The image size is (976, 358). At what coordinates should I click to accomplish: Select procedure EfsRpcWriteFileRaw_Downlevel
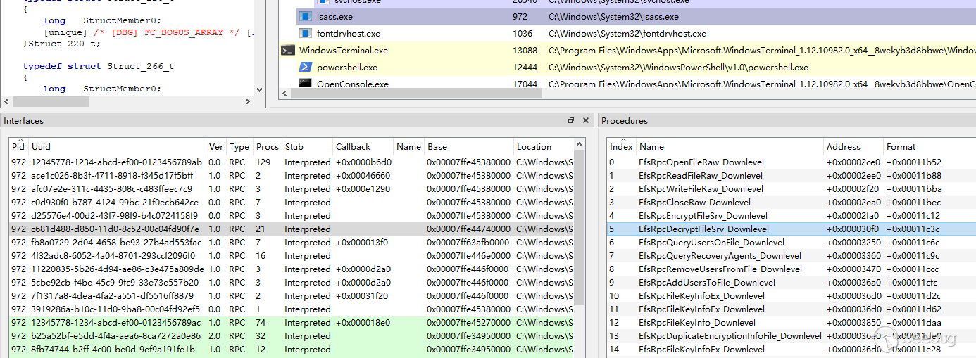[x=701, y=188]
